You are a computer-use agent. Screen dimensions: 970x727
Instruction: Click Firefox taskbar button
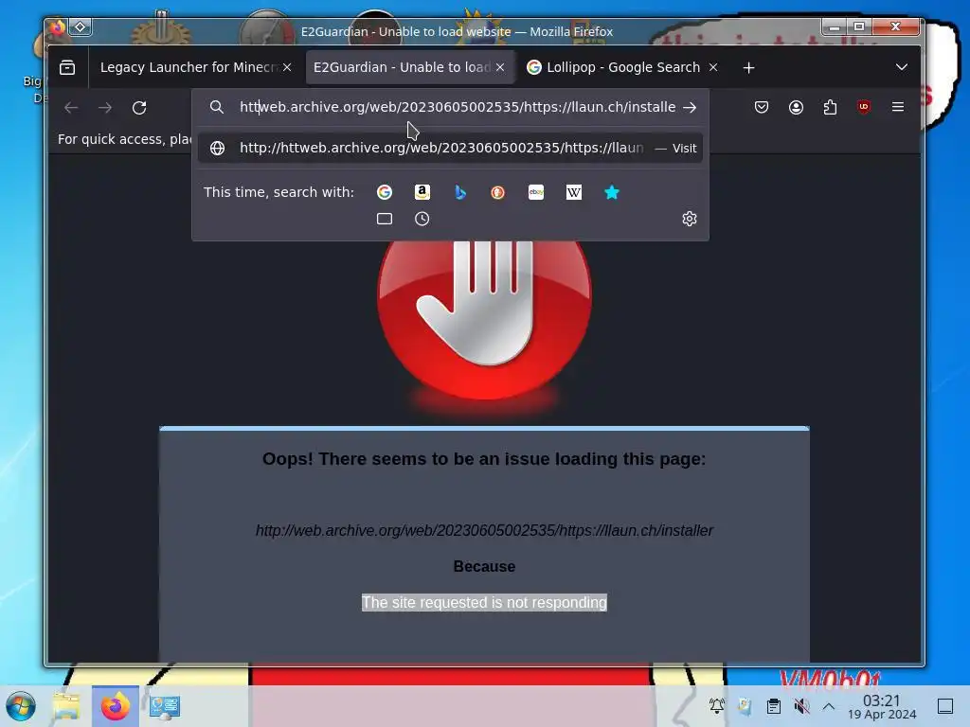(115, 706)
